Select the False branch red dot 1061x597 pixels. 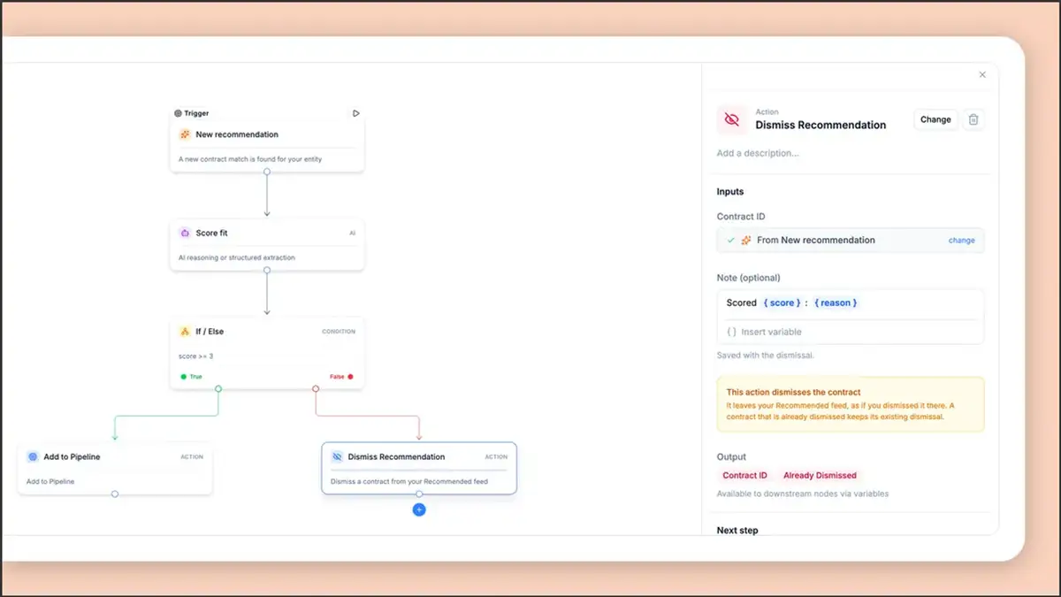click(350, 377)
